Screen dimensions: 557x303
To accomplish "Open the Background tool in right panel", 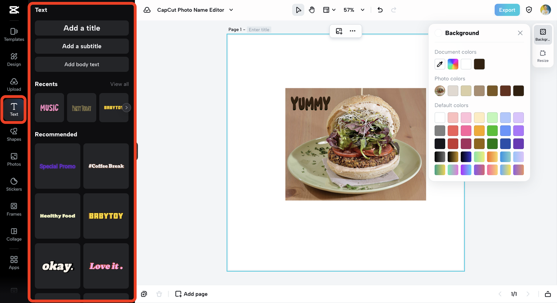I will [543, 35].
